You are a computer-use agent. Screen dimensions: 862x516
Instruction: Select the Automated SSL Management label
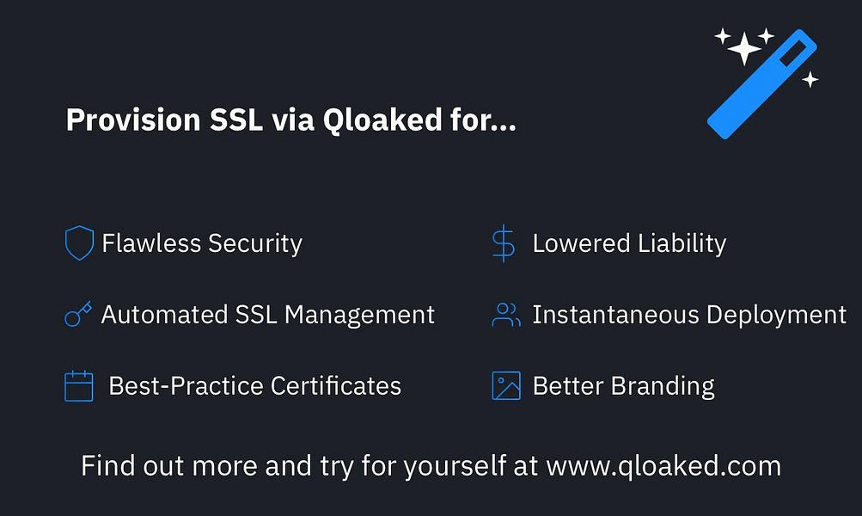tap(268, 316)
